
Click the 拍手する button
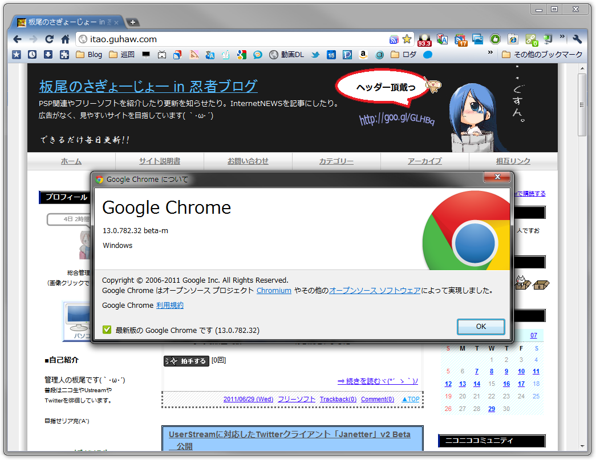pyautogui.click(x=186, y=361)
